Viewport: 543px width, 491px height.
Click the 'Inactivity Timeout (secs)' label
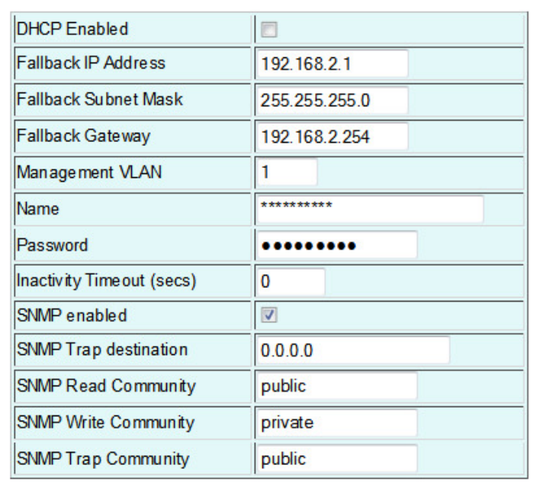pos(106,281)
